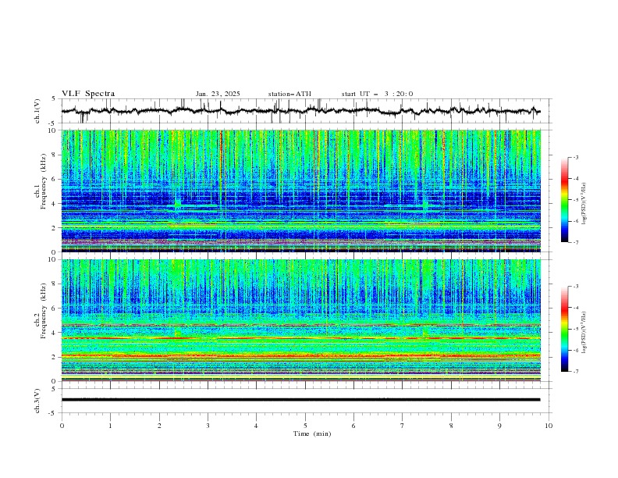Click the ch.3 voltage flat trace

tap(300, 400)
